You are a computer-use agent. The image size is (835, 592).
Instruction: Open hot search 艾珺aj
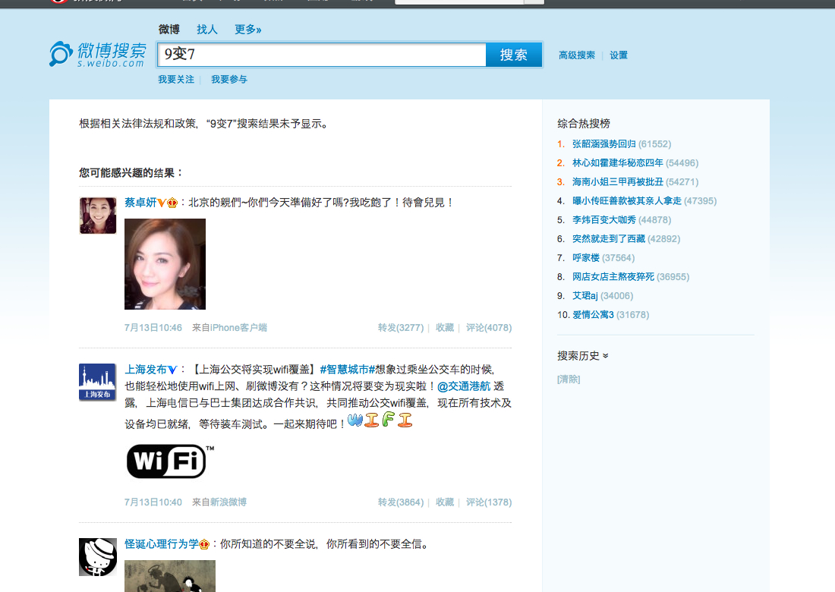coord(585,296)
